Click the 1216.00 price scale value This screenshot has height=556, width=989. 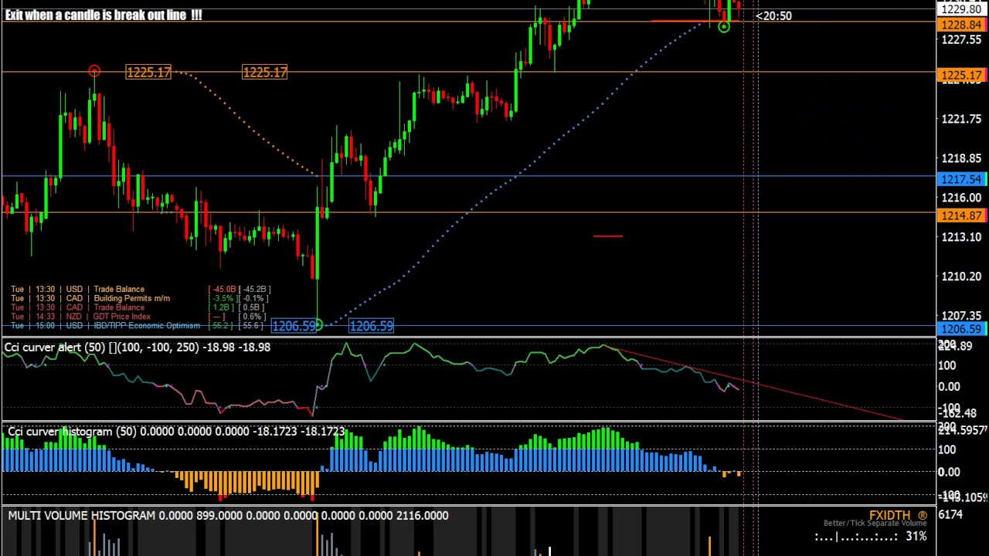pos(961,198)
